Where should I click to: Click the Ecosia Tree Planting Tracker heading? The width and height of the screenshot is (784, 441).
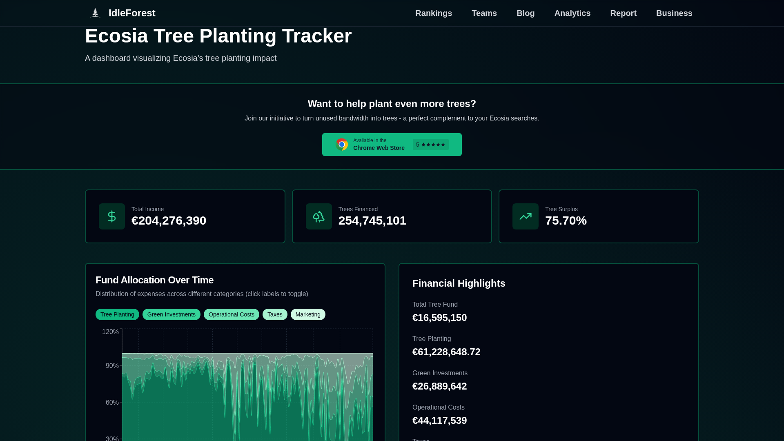tap(218, 36)
